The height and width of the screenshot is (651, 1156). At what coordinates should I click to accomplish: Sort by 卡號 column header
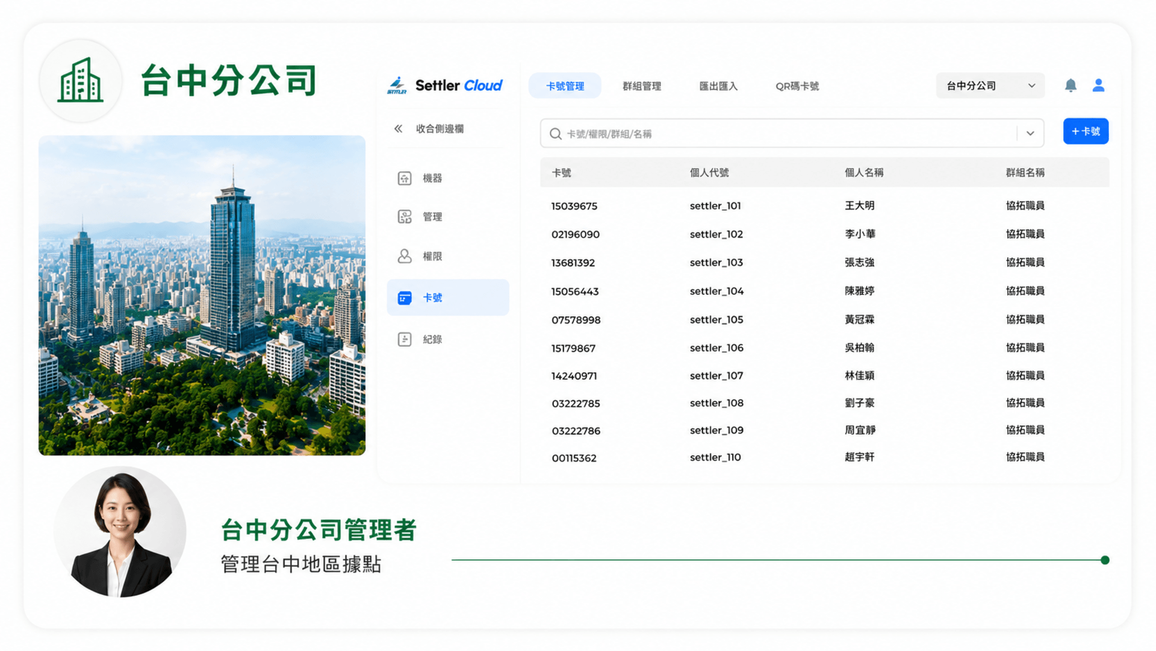coord(561,173)
